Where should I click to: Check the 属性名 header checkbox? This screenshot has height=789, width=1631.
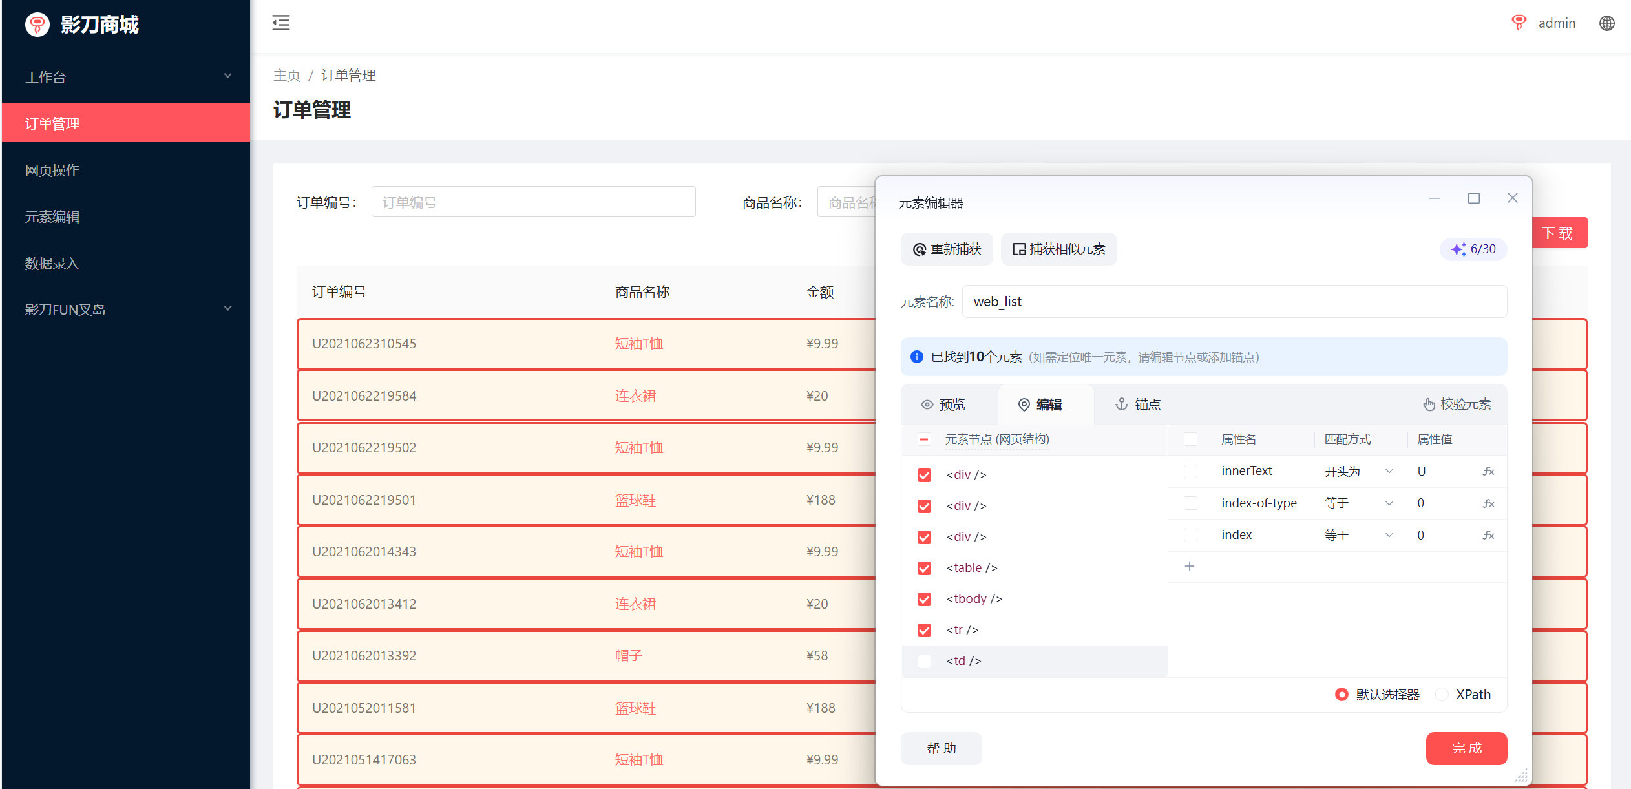[x=1190, y=439]
